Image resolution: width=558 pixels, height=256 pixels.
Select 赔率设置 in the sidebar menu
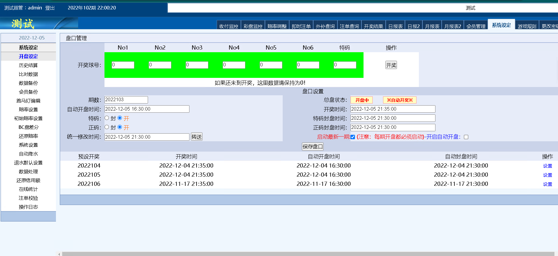coord(28,109)
